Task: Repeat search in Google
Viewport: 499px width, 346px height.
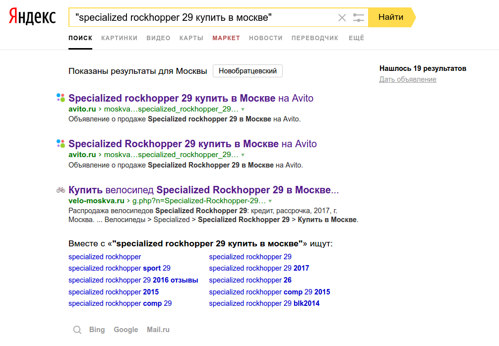Action: click(x=125, y=330)
